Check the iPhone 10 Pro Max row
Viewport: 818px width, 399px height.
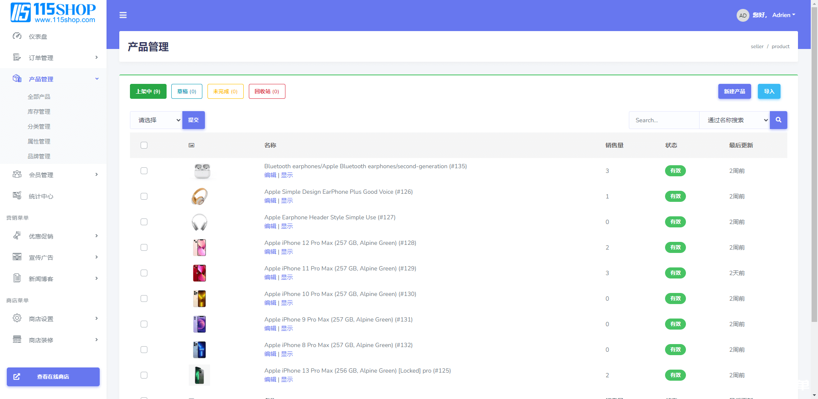[x=144, y=299]
